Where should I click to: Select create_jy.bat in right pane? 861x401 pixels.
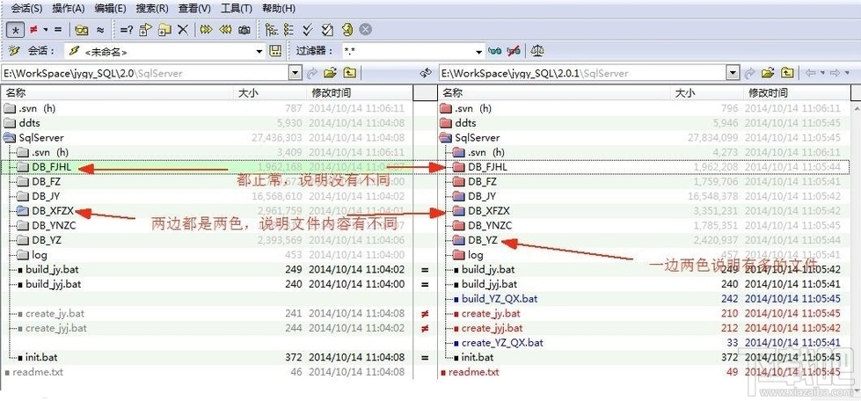(491, 313)
